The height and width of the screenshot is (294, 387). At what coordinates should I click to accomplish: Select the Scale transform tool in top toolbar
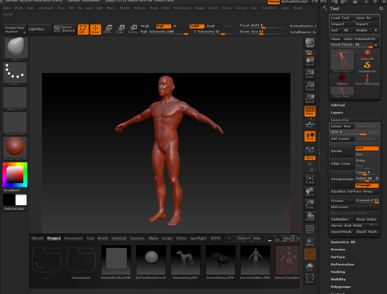[120, 29]
